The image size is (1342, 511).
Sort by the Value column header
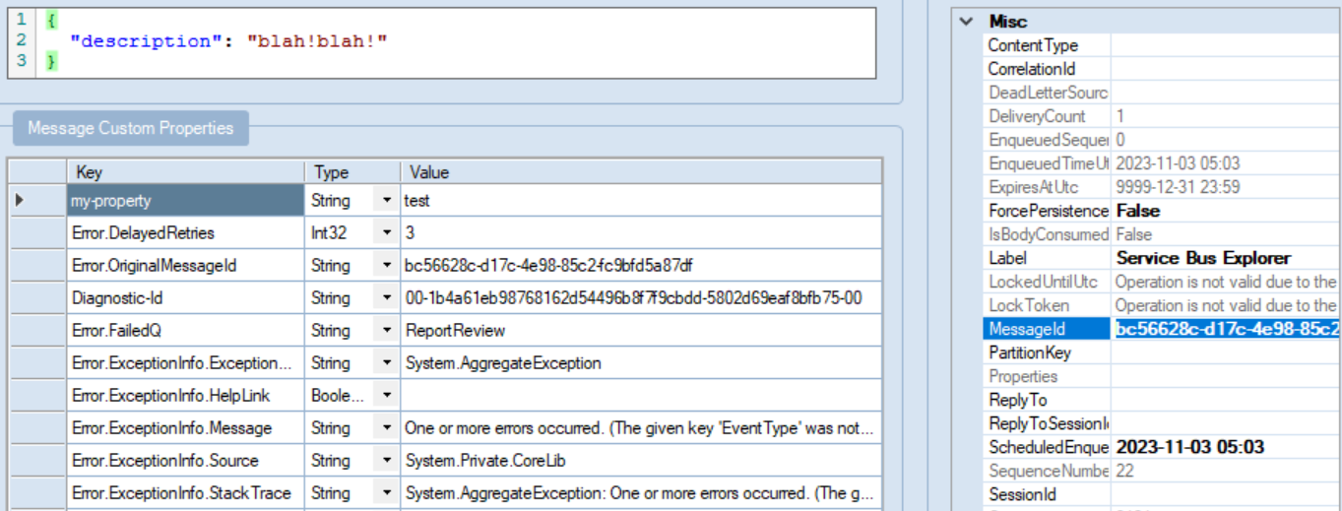[x=641, y=171]
